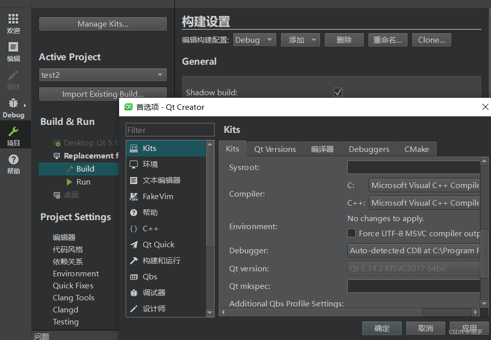Click the Qt Creator logo in dialog title
This screenshot has height=340, width=491.
tap(128, 107)
